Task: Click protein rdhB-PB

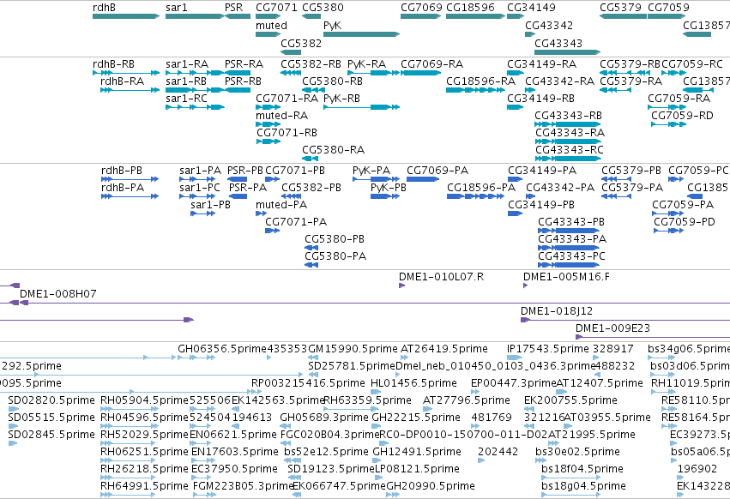Action: [x=130, y=180]
